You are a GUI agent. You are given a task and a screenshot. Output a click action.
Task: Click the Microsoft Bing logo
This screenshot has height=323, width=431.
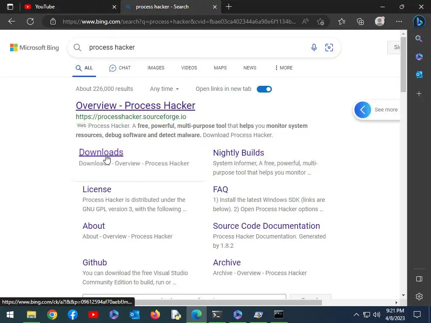[35, 48]
